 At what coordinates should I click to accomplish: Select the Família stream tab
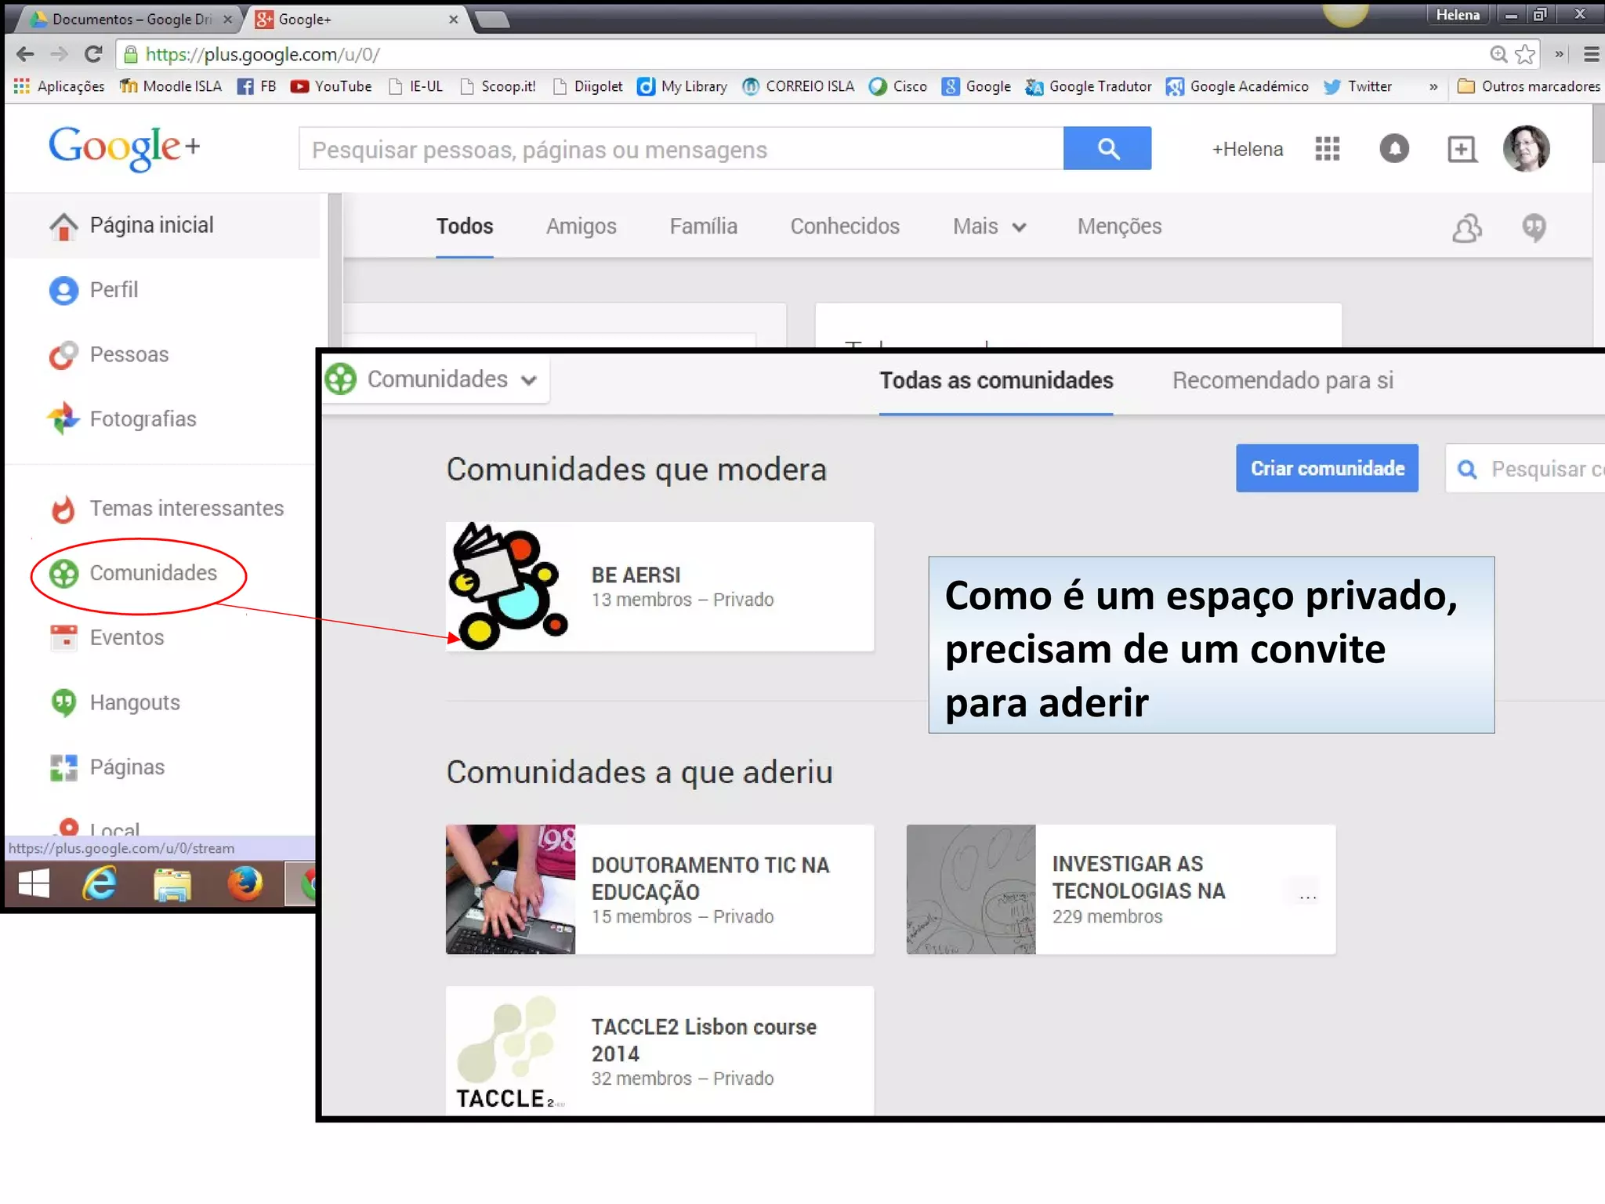click(x=703, y=227)
